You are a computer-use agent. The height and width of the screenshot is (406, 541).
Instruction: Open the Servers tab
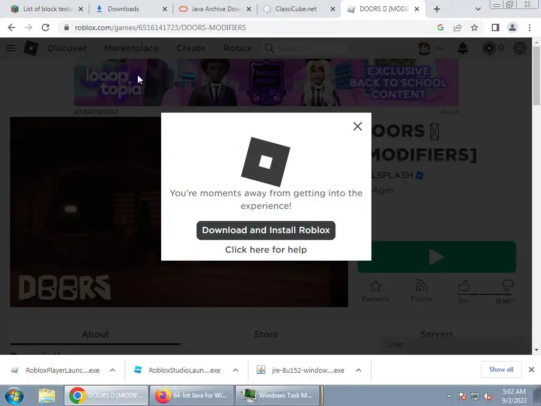pyautogui.click(x=436, y=334)
